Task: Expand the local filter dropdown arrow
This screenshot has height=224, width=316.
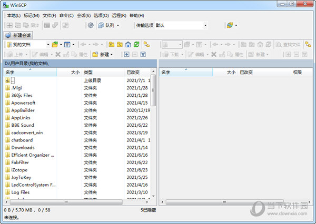Action: click(73, 45)
